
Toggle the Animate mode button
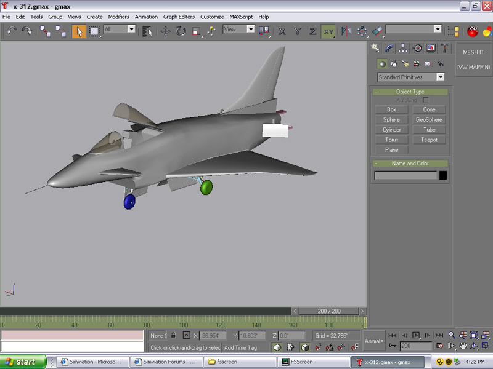(373, 341)
